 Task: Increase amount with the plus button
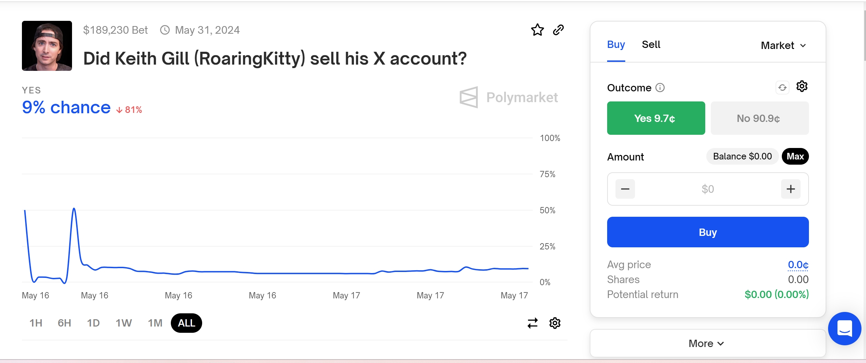click(x=791, y=189)
